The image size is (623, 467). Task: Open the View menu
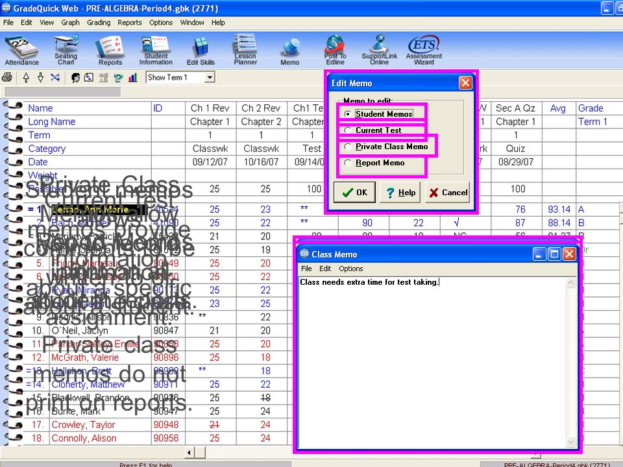coord(47,23)
